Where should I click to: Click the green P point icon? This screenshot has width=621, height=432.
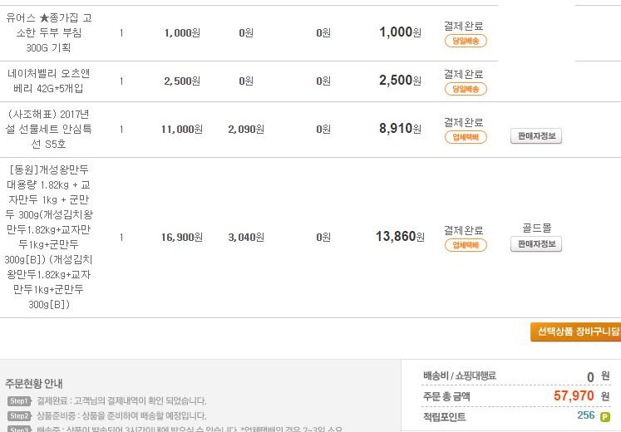point(604,417)
